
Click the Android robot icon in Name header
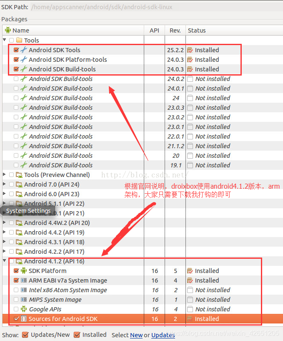[8, 30]
